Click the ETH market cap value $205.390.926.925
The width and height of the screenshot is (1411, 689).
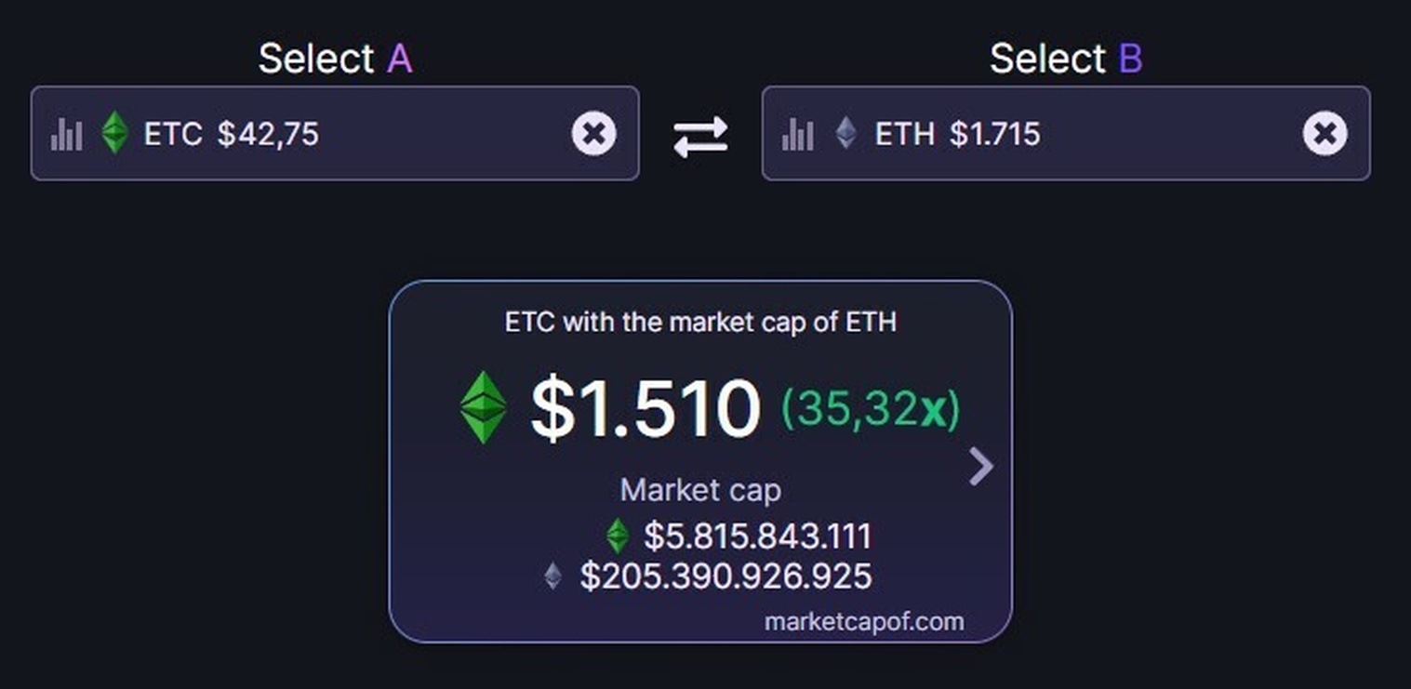725,576
